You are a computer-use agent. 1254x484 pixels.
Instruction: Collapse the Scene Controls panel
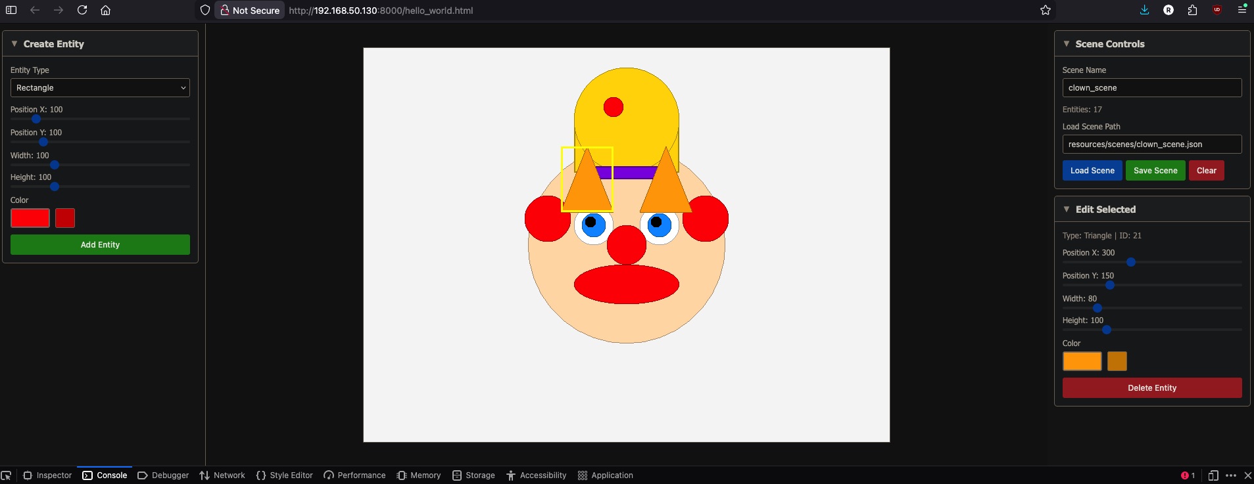[1067, 44]
